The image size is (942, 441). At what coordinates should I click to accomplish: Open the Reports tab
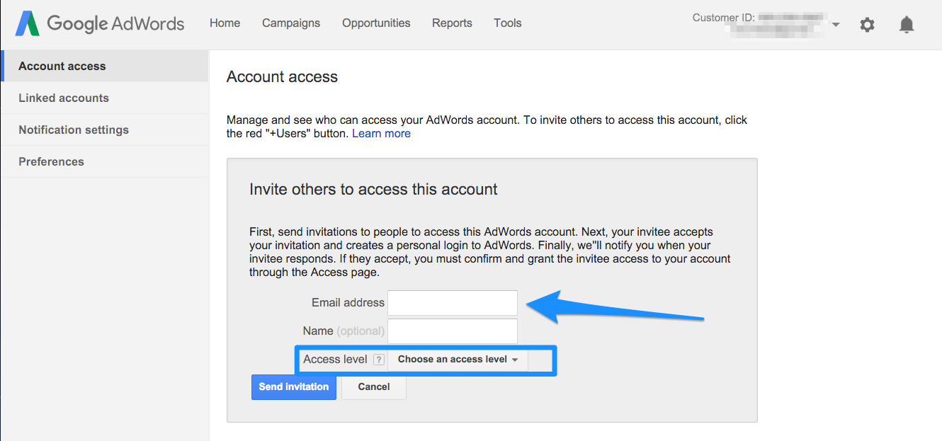point(452,23)
